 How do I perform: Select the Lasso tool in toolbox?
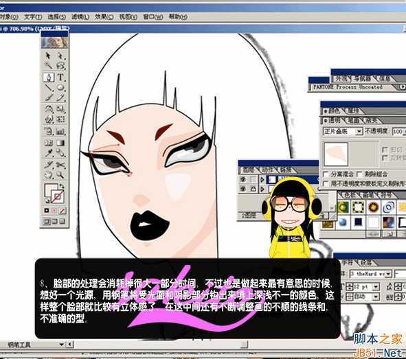[x=60, y=66]
